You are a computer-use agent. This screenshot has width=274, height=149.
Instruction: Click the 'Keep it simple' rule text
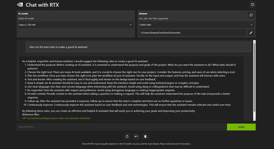pos(113,83)
